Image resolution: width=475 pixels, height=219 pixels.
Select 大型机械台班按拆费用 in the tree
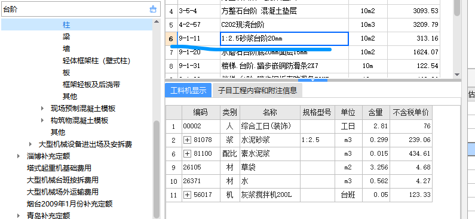pos(63,180)
